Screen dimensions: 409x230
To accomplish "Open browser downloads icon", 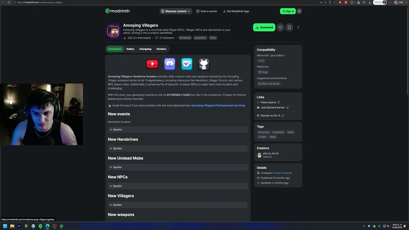I will [x=370, y=2].
